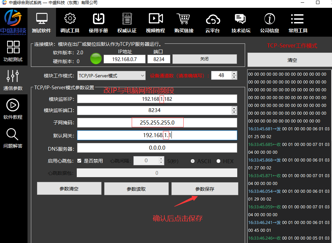Increase the 设备通道数 value with up arrow
Image resolution: width=332 pixels, height=243 pixels.
pyautogui.click(x=234, y=74)
